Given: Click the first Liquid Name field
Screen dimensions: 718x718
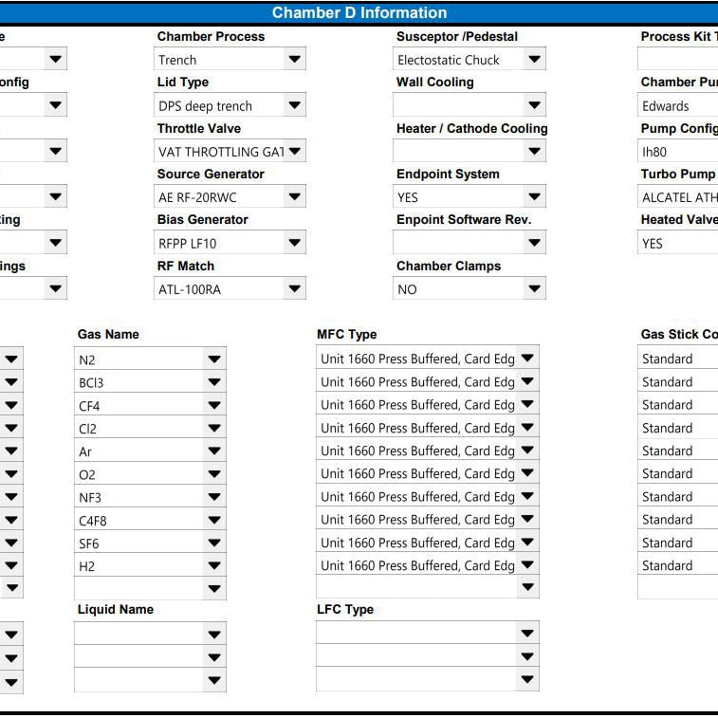Looking at the screenshot, I should coord(150,634).
